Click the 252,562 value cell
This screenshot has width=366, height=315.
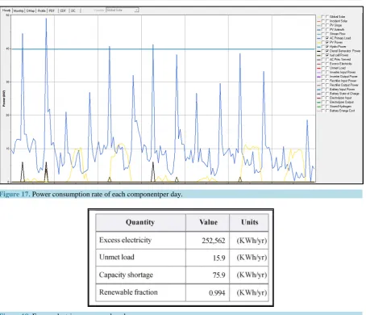(208, 240)
